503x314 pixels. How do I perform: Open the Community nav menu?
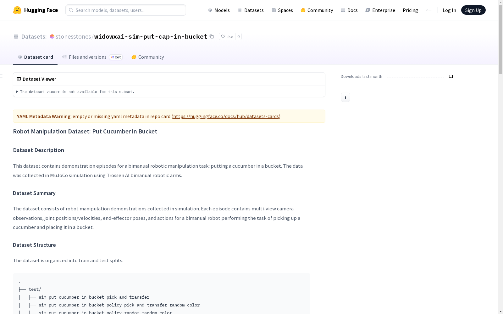(x=317, y=10)
